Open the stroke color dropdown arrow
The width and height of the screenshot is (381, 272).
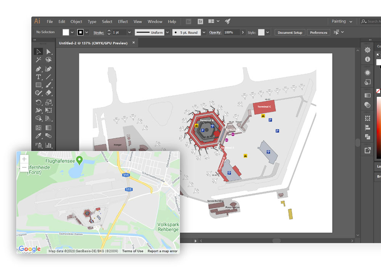coord(86,32)
